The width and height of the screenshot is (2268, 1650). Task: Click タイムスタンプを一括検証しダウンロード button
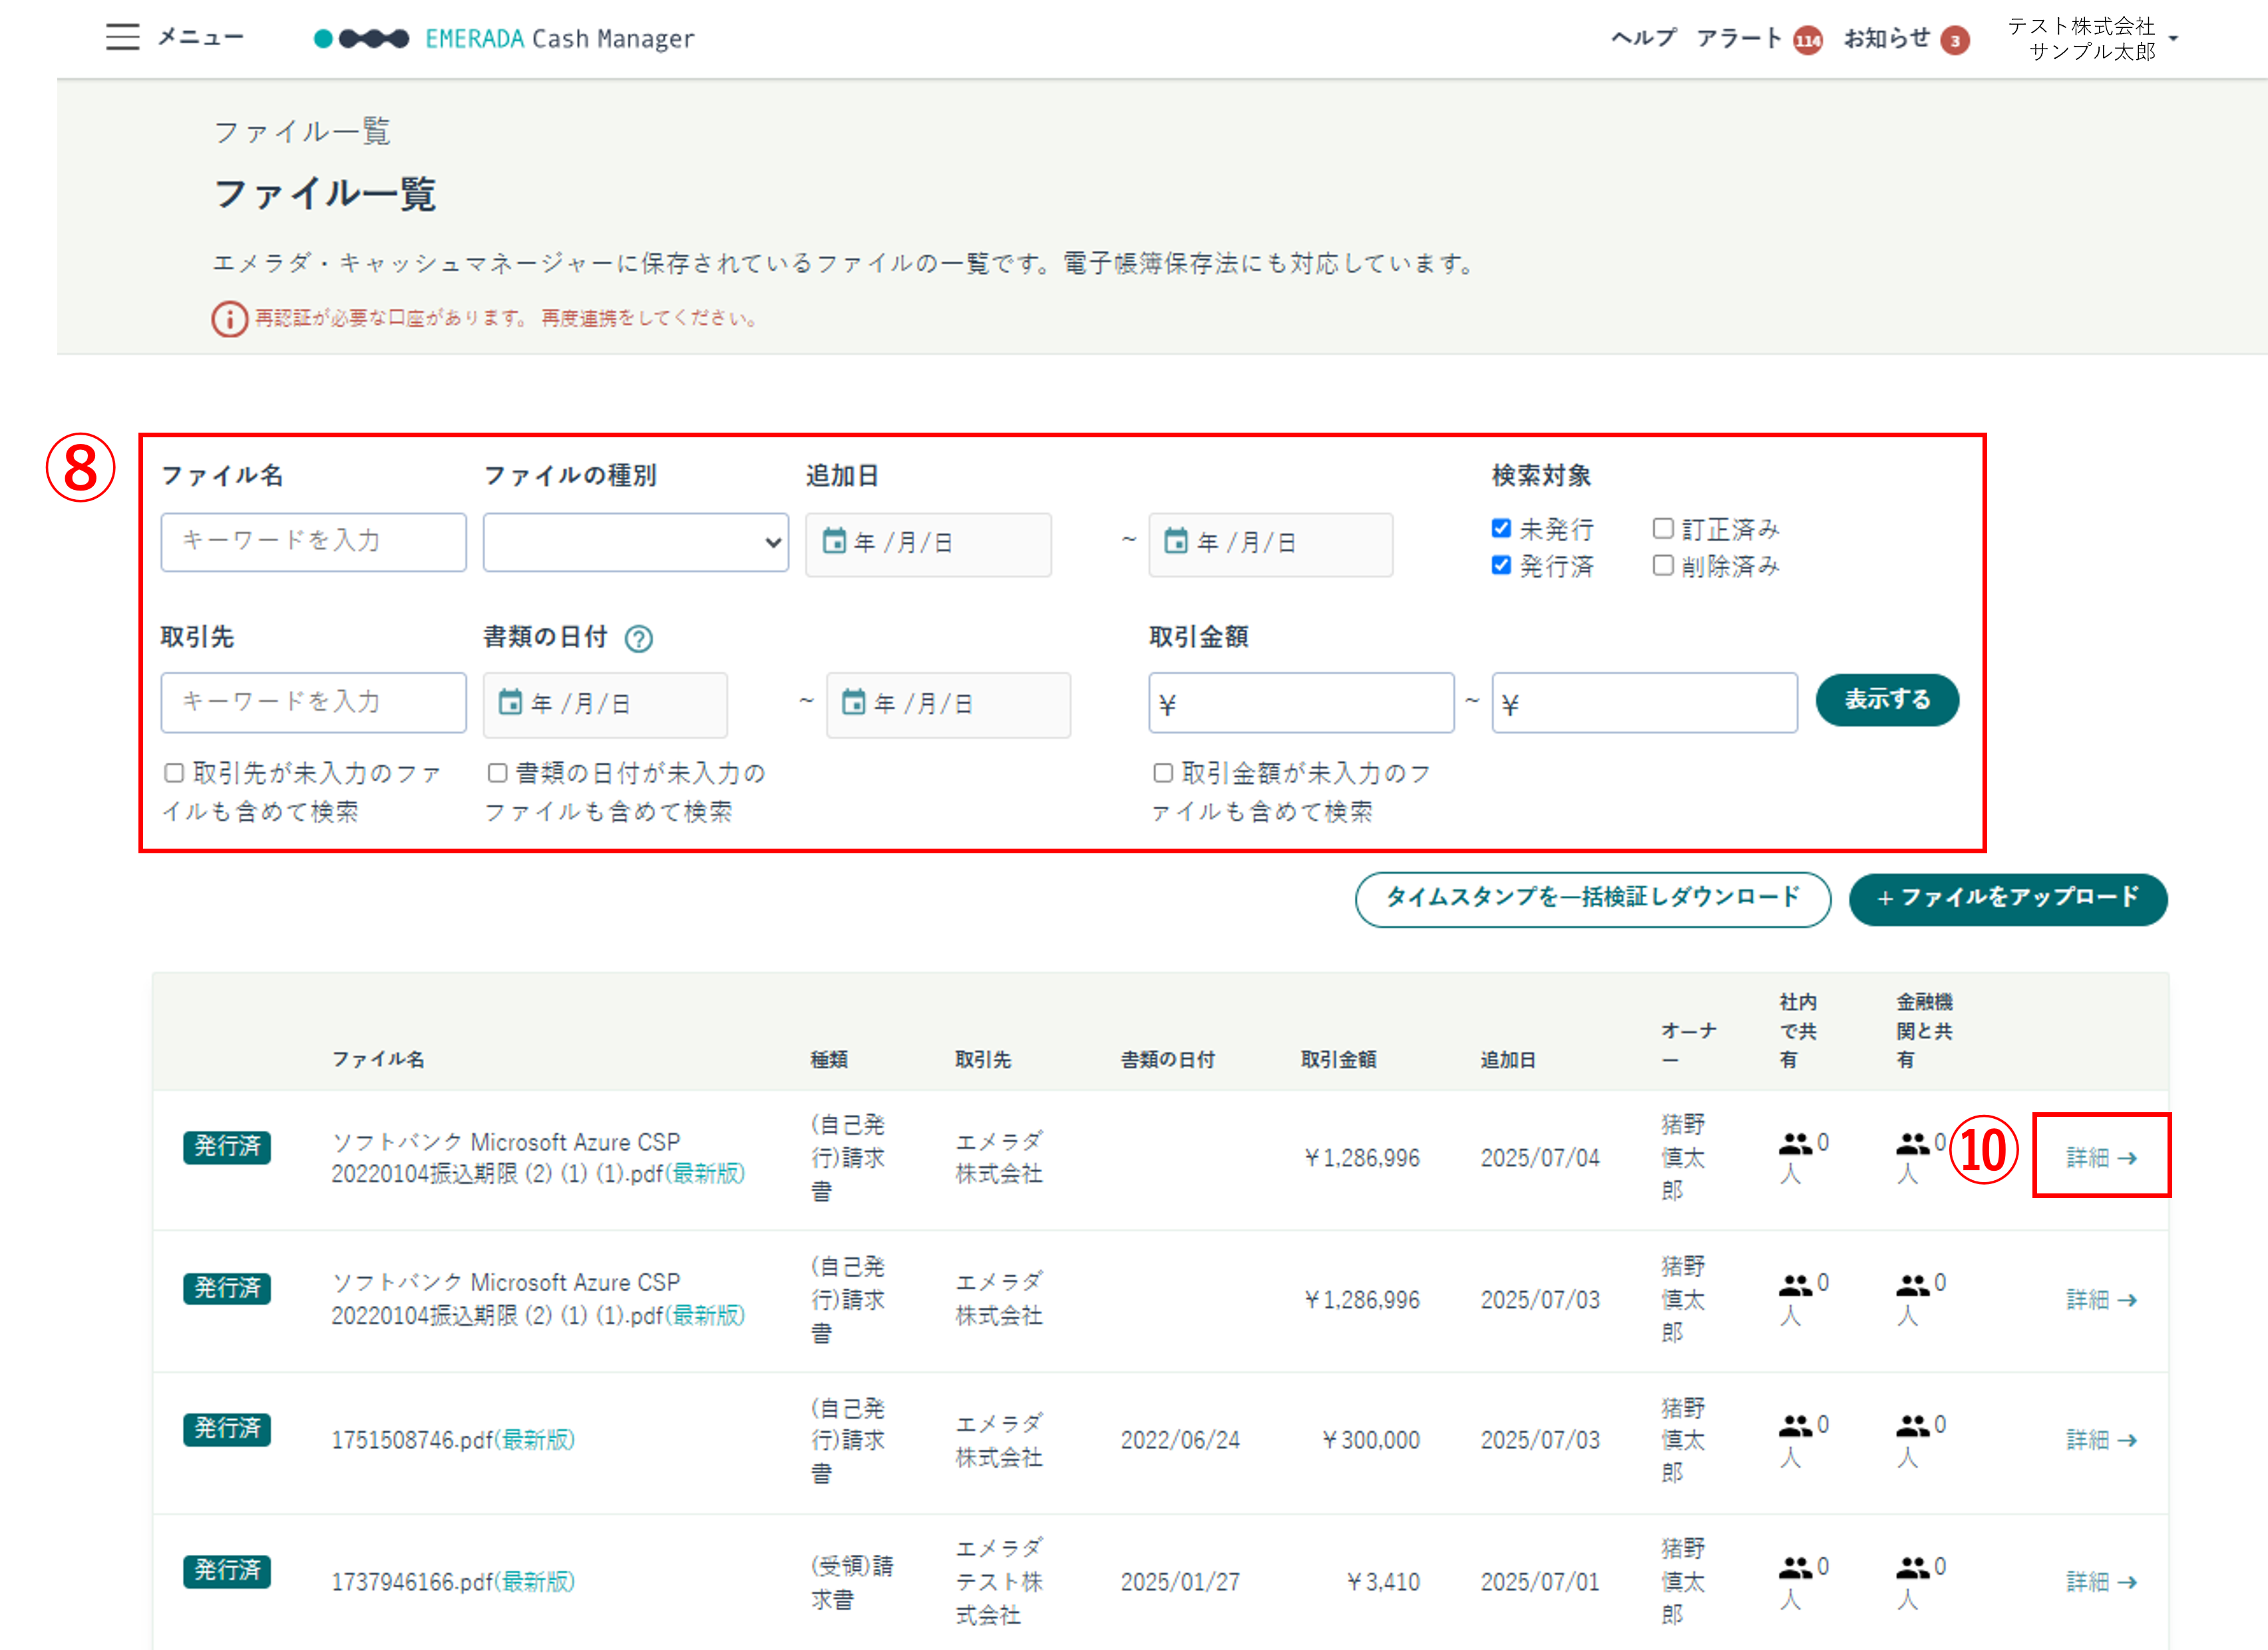[x=1593, y=899]
